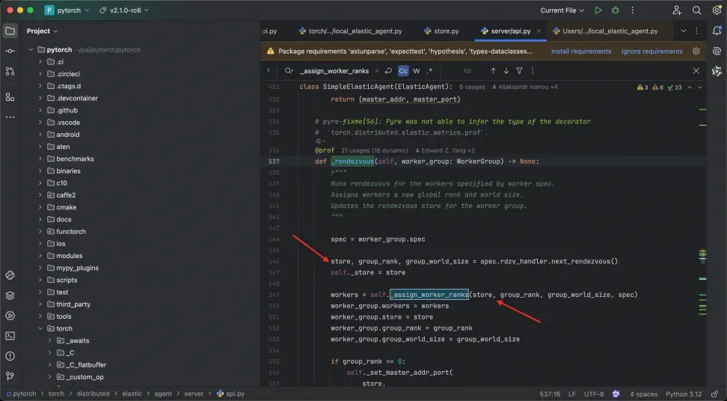The height and width of the screenshot is (401, 727).
Task: Open the Commit tool window
Action: [x=10, y=51]
